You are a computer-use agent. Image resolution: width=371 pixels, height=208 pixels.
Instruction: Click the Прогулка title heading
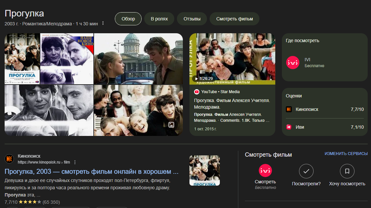coord(24,13)
